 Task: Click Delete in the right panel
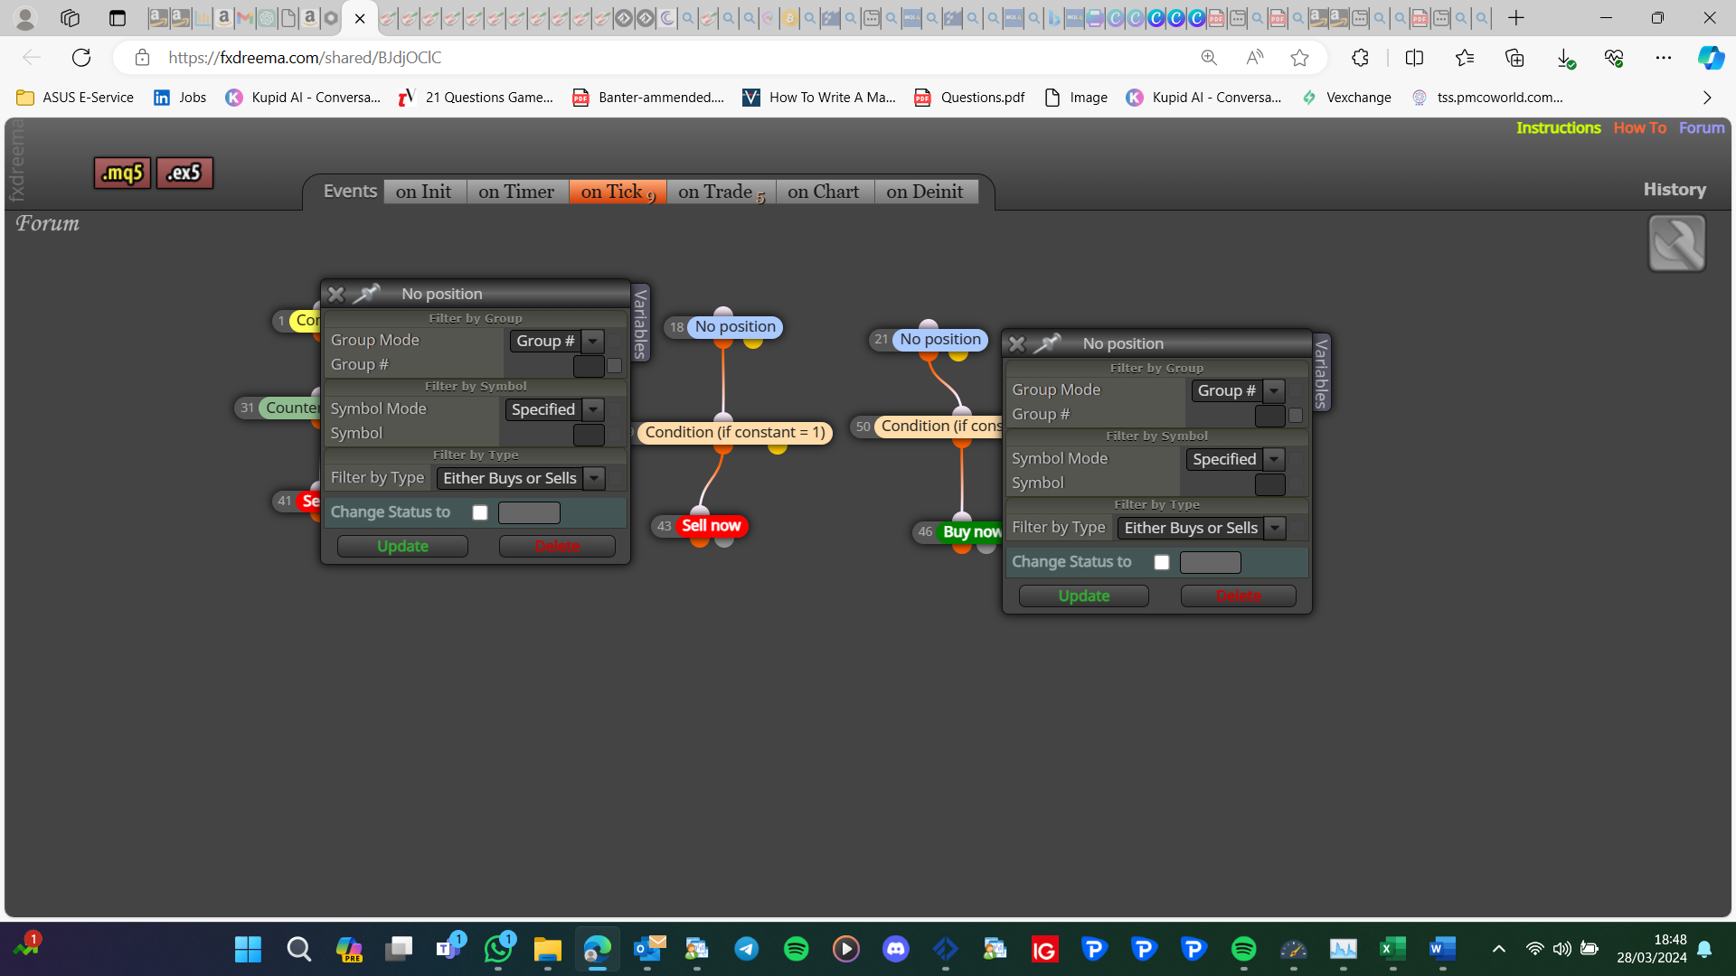(1239, 596)
